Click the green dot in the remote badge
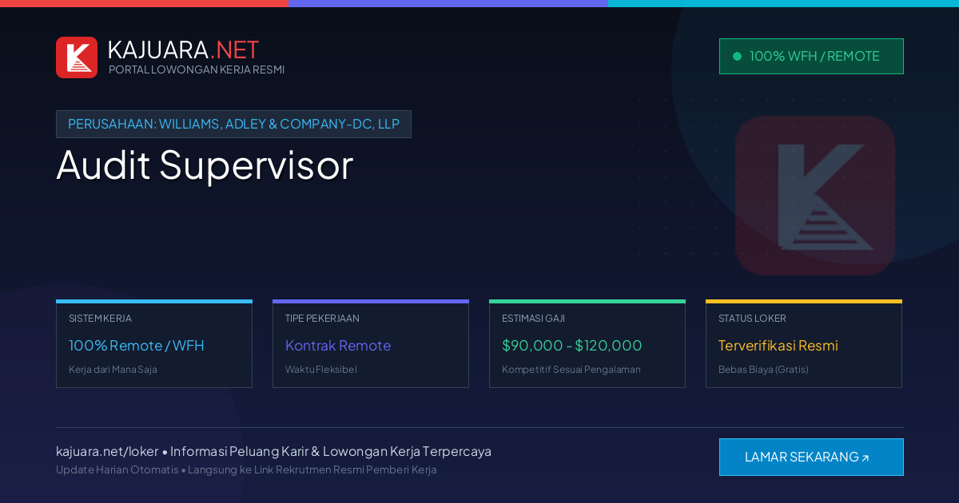 click(737, 56)
